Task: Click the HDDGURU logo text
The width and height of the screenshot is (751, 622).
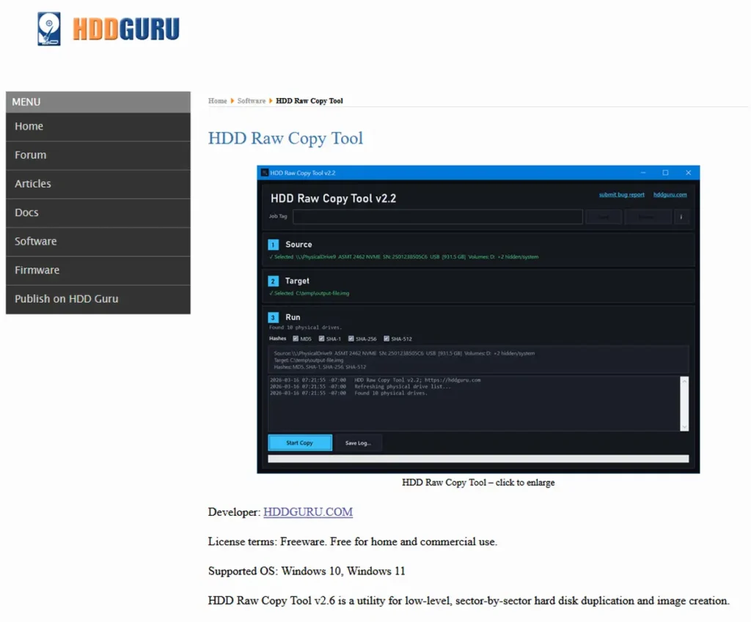Action: 126,29
